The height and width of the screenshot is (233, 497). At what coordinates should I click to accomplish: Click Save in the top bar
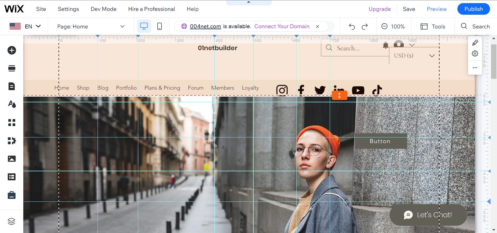point(409,9)
